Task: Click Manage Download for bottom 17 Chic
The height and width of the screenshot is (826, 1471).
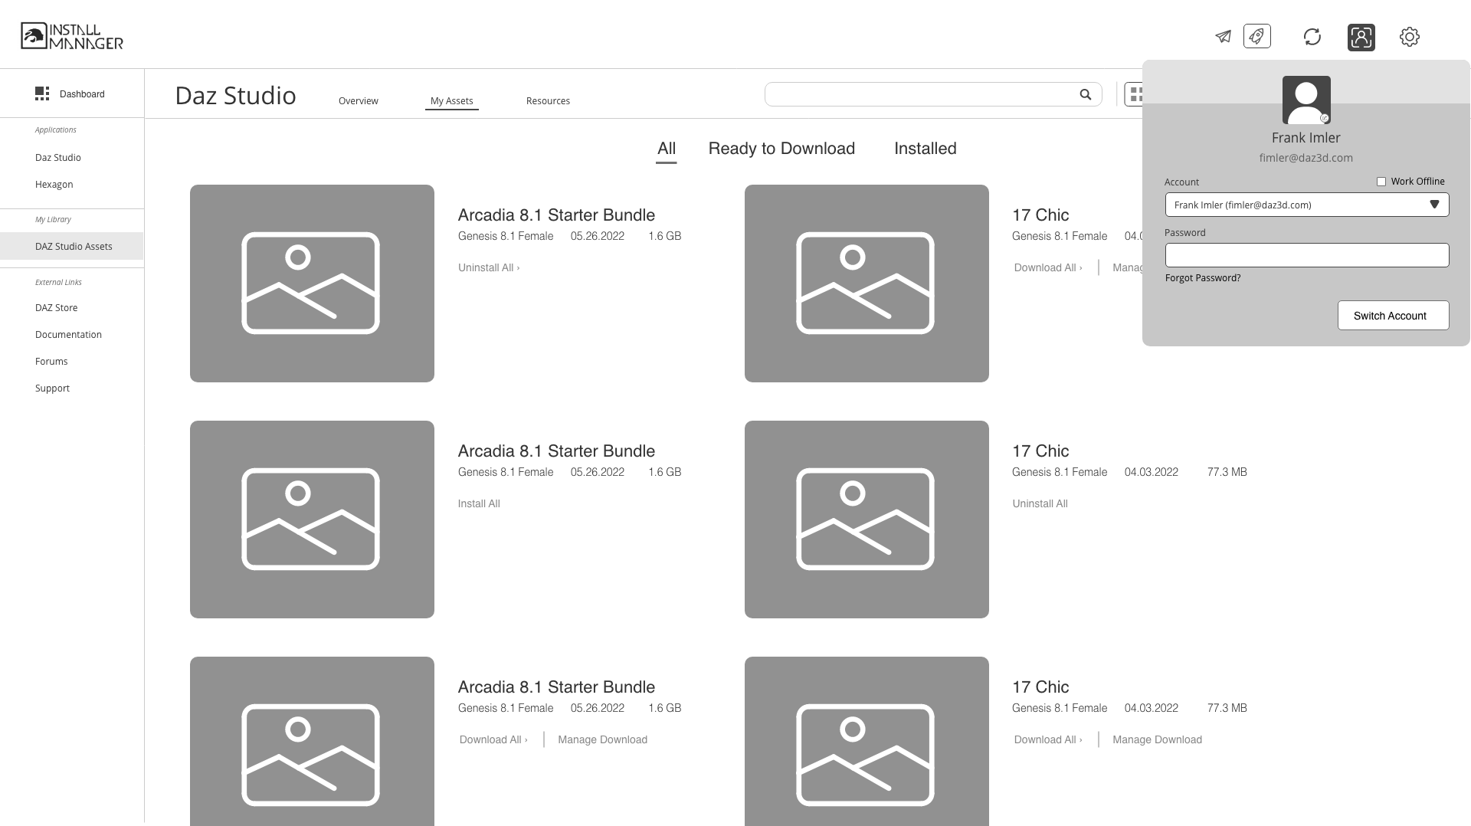Action: (1158, 739)
